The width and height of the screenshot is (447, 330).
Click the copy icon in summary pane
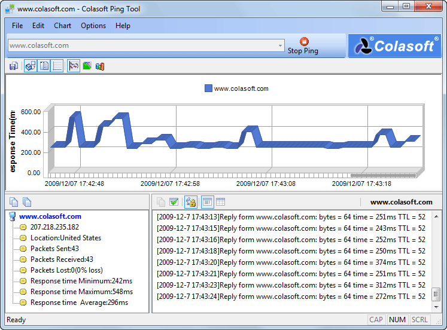14,202
